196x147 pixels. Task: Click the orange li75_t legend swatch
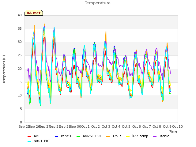click(108, 136)
